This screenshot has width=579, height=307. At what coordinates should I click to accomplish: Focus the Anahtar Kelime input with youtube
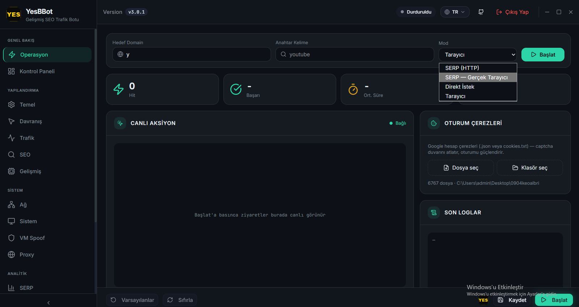tap(355, 54)
